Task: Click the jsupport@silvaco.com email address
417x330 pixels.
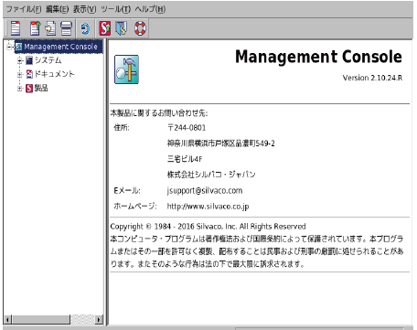Action: coord(205,191)
